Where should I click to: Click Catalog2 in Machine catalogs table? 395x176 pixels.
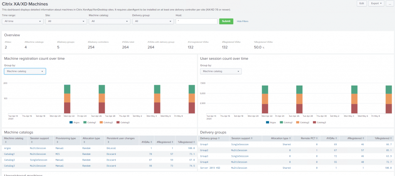point(9,160)
